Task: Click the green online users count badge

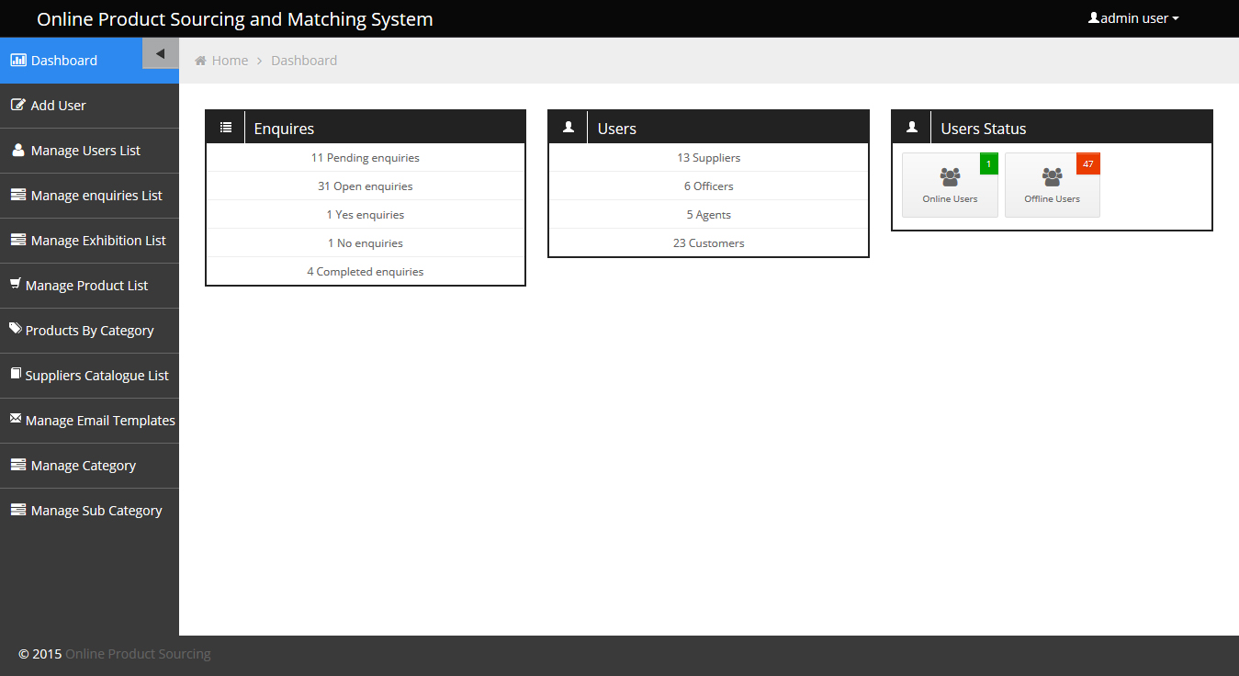Action: (x=988, y=164)
